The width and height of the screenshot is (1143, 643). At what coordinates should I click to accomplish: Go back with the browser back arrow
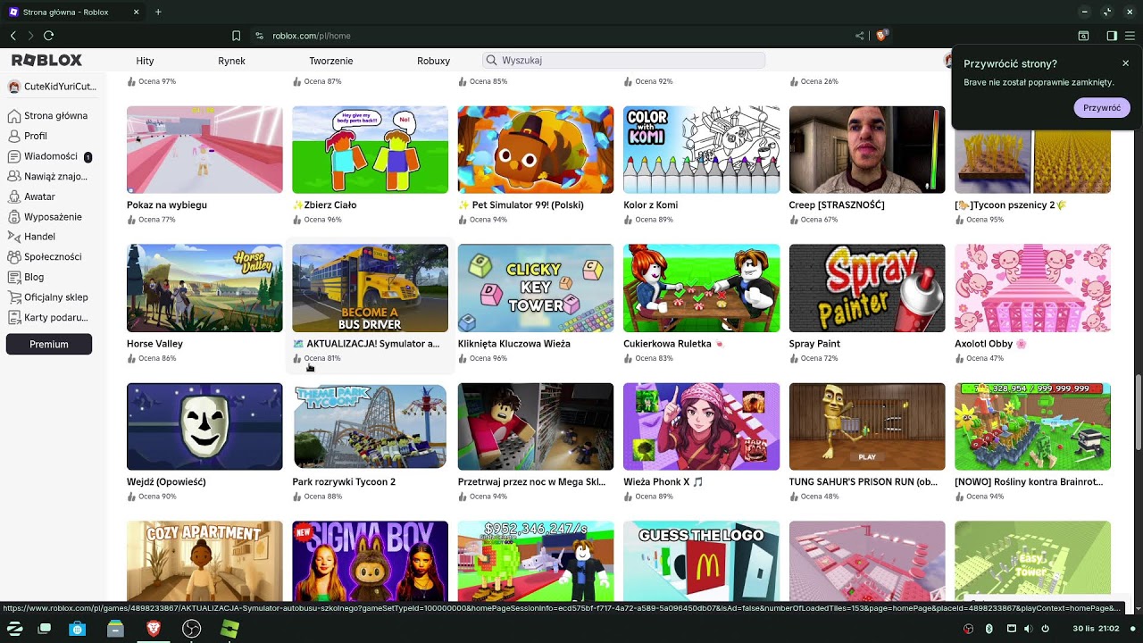(13, 36)
